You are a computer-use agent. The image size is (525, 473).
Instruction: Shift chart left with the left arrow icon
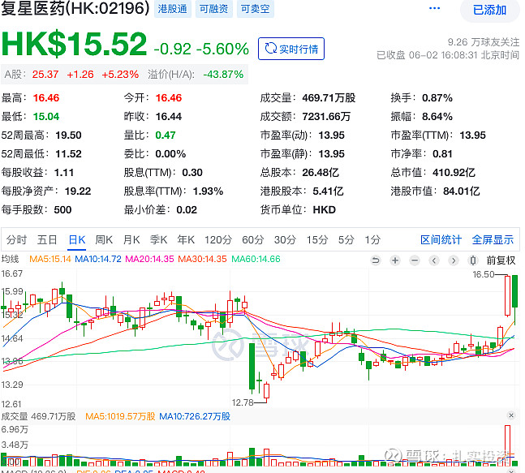(434, 260)
